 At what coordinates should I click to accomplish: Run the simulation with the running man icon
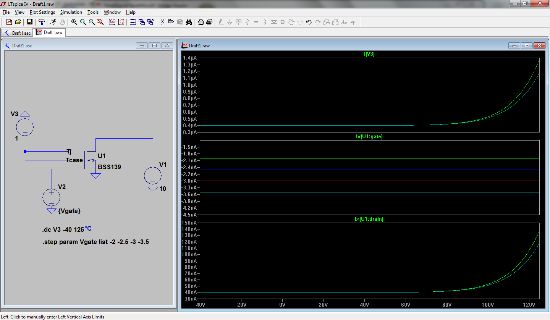point(53,22)
